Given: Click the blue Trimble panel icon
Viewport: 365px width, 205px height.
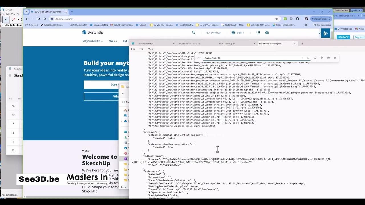Looking at the screenshot, I should [x=325, y=33].
